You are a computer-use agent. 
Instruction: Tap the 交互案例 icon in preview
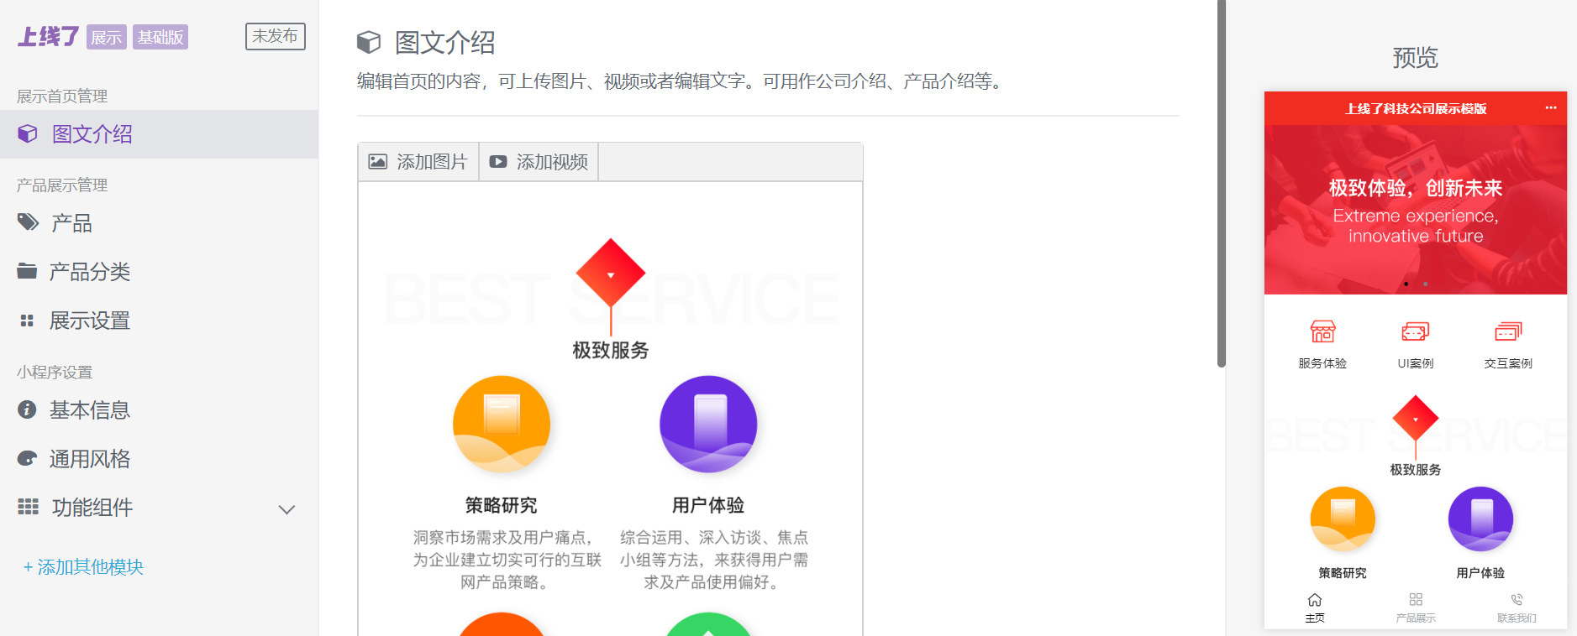(x=1508, y=331)
